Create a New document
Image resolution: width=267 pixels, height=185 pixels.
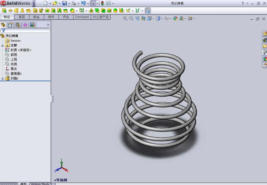[x=45, y=3]
